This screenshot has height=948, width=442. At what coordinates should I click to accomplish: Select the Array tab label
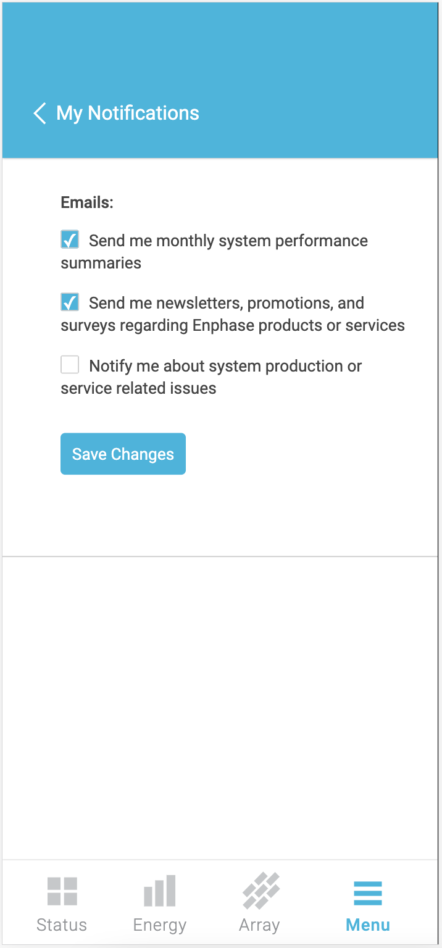[x=259, y=924]
